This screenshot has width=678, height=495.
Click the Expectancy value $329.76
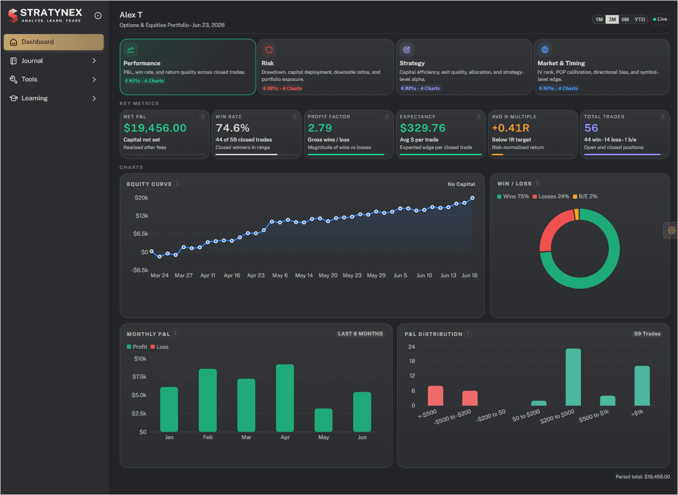(423, 128)
